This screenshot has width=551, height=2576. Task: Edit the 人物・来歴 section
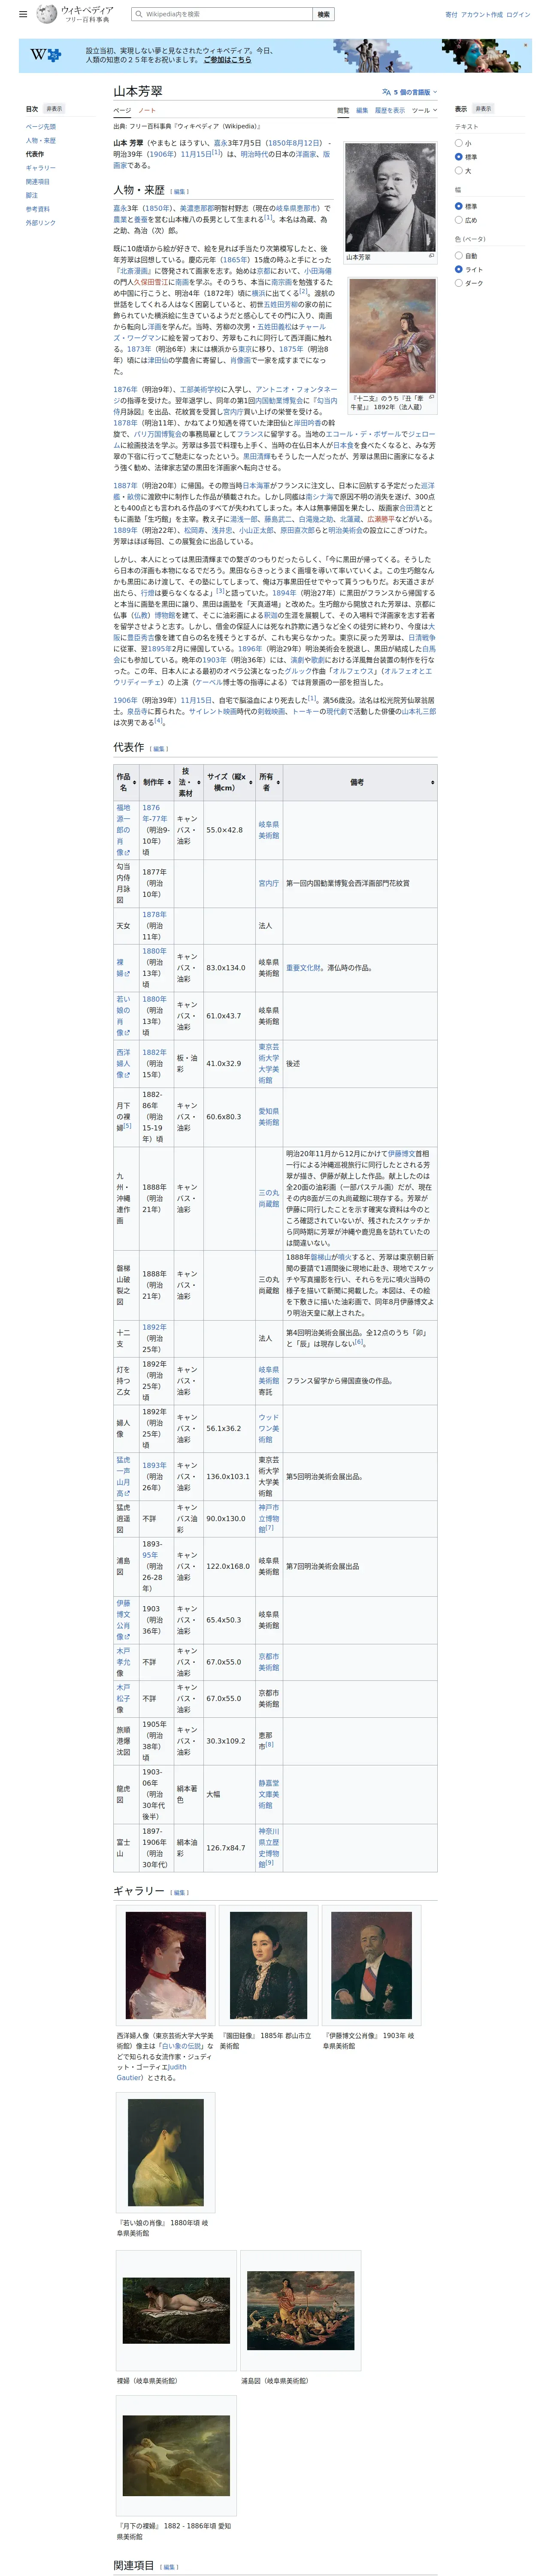[180, 192]
